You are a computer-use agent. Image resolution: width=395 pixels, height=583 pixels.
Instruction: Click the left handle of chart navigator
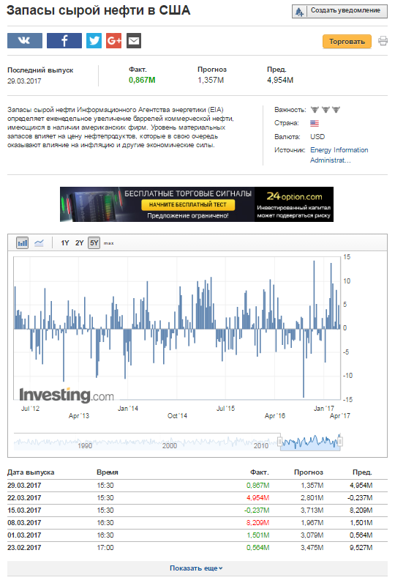[280, 442]
